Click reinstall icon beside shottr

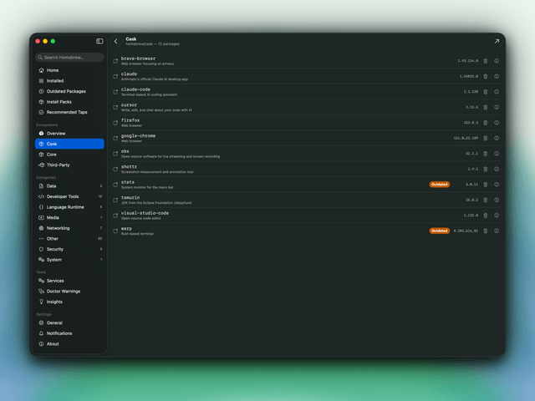115,169
